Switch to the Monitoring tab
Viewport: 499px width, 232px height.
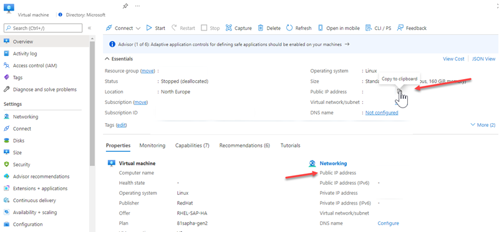coord(152,146)
